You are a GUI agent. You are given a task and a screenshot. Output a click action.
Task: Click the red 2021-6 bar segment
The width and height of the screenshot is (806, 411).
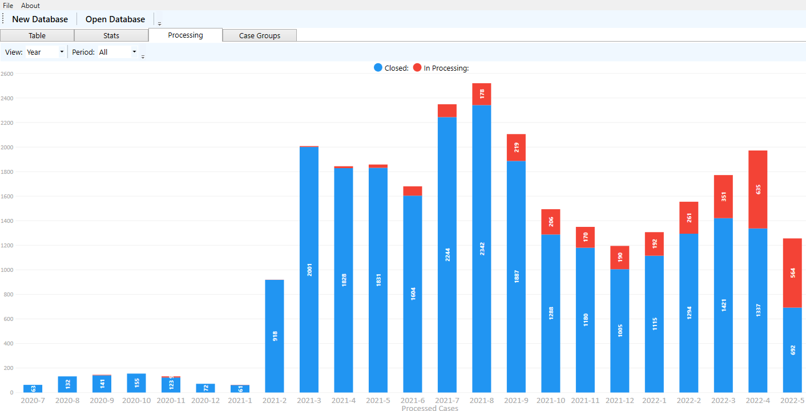(413, 191)
